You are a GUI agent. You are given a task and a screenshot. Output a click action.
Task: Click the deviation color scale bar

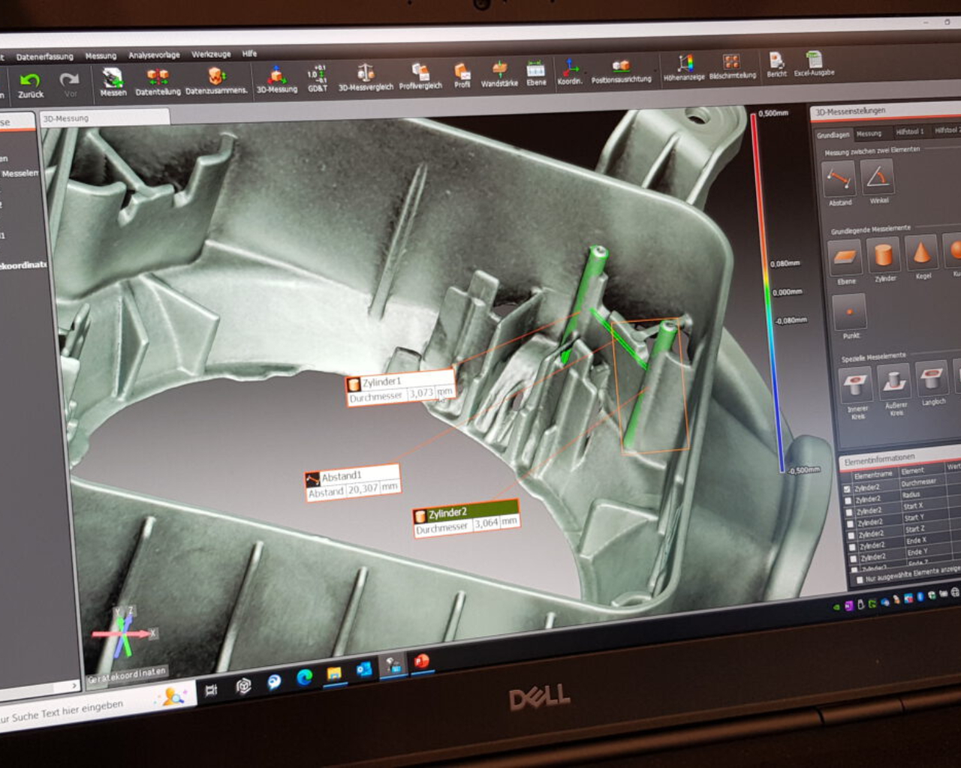tap(766, 292)
